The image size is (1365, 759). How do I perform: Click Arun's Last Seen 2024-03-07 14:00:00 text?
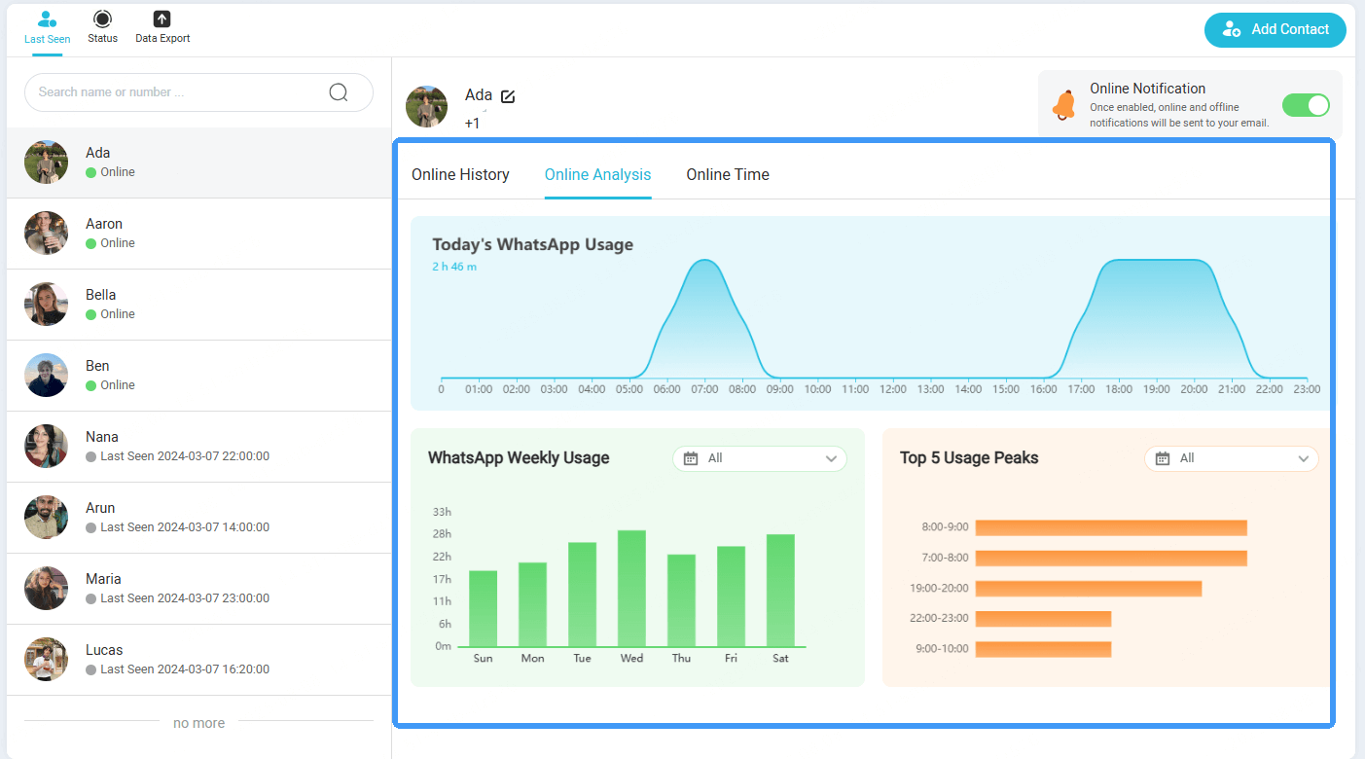click(x=185, y=527)
